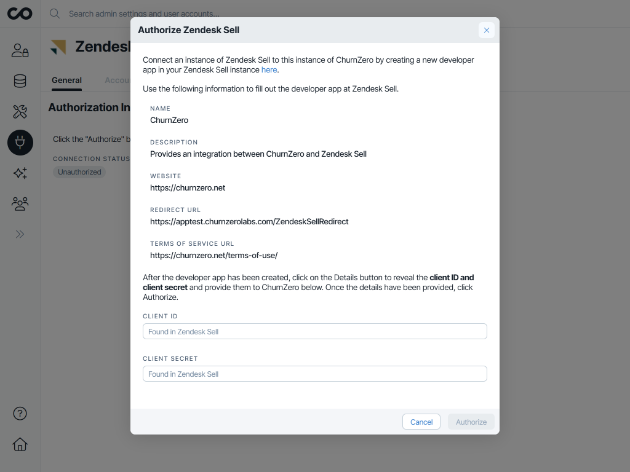
Task: Open the user groups sidebar icon
Action: pos(20,203)
